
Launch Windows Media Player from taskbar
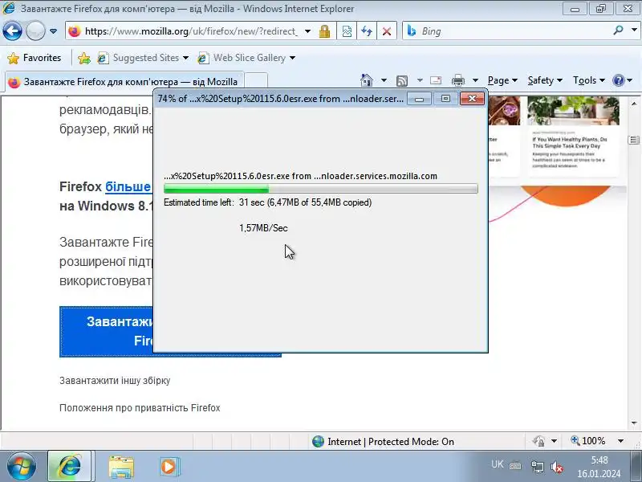(169, 467)
